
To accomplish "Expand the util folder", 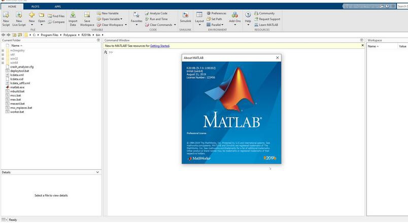I will tap(3, 55).
